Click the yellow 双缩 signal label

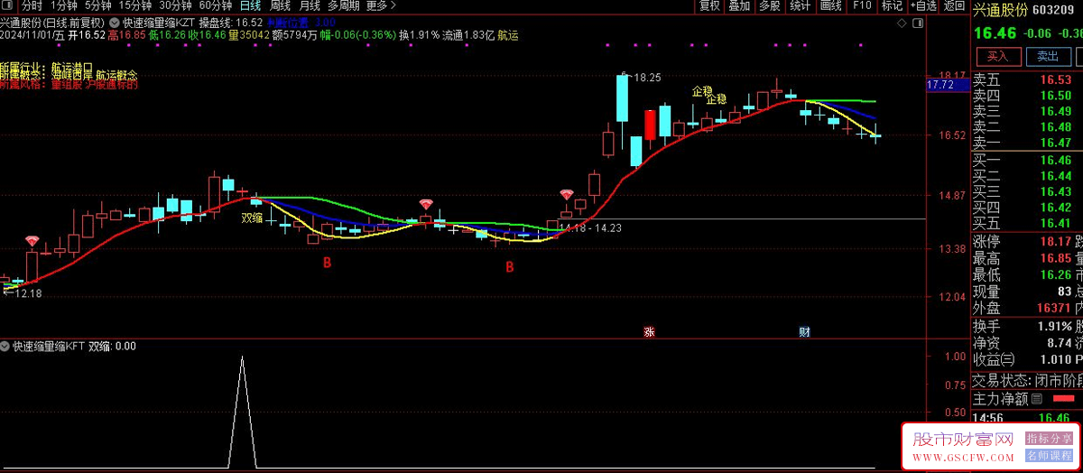[x=252, y=218]
